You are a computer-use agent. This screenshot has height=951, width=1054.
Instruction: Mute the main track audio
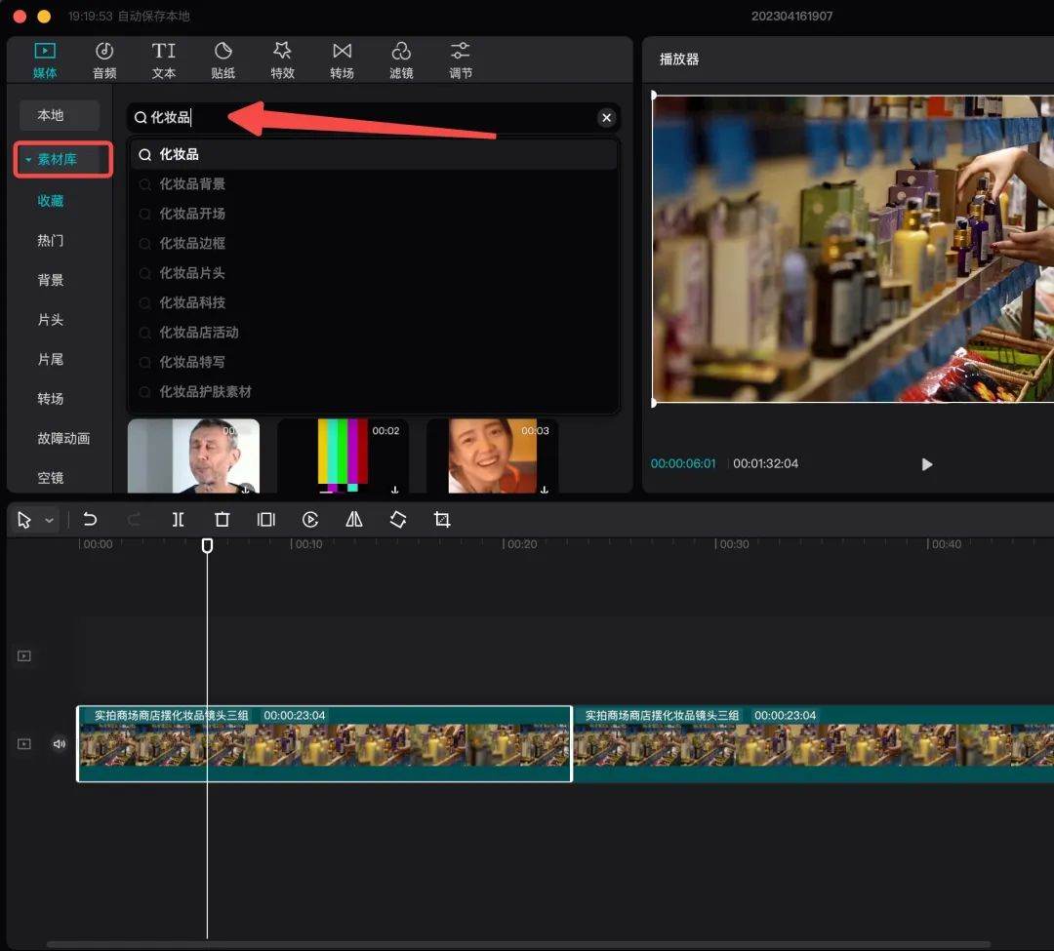[60, 743]
